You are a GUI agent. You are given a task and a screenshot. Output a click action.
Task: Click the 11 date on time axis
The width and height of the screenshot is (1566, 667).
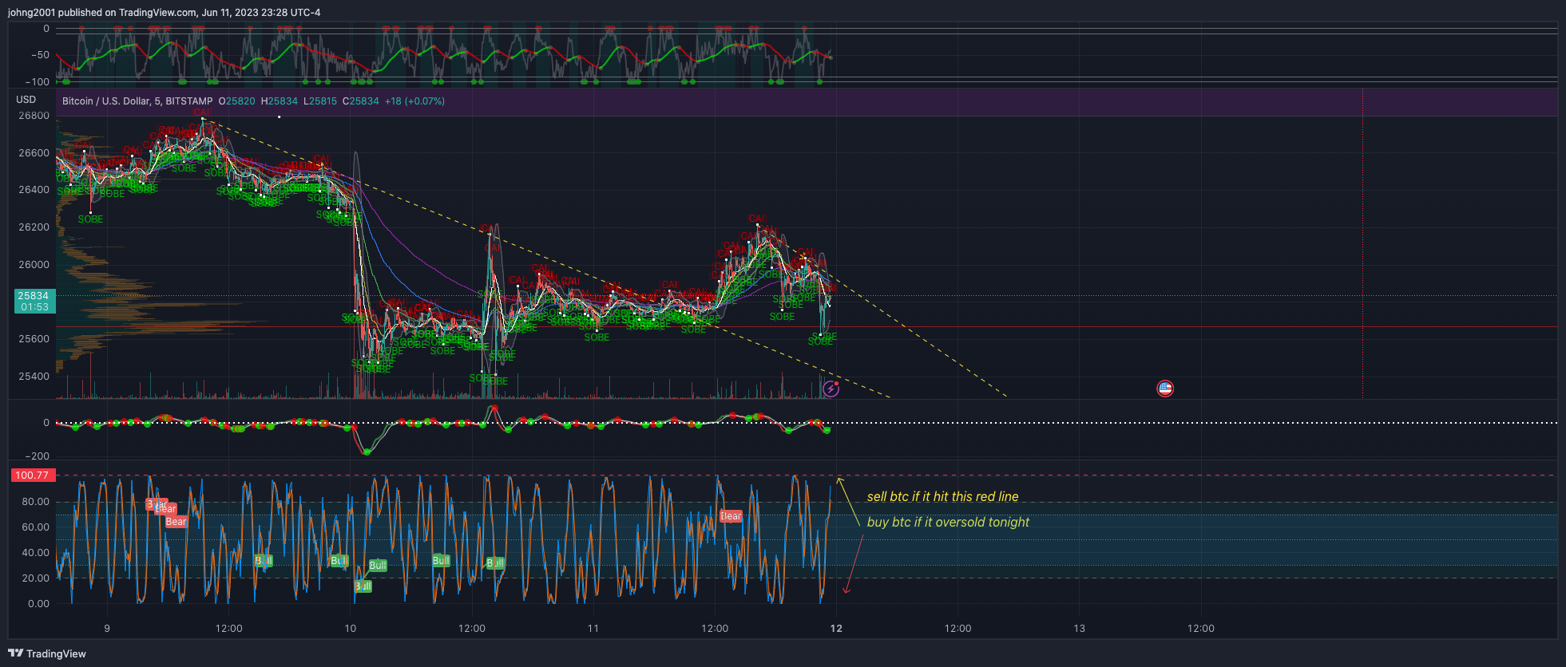[593, 629]
